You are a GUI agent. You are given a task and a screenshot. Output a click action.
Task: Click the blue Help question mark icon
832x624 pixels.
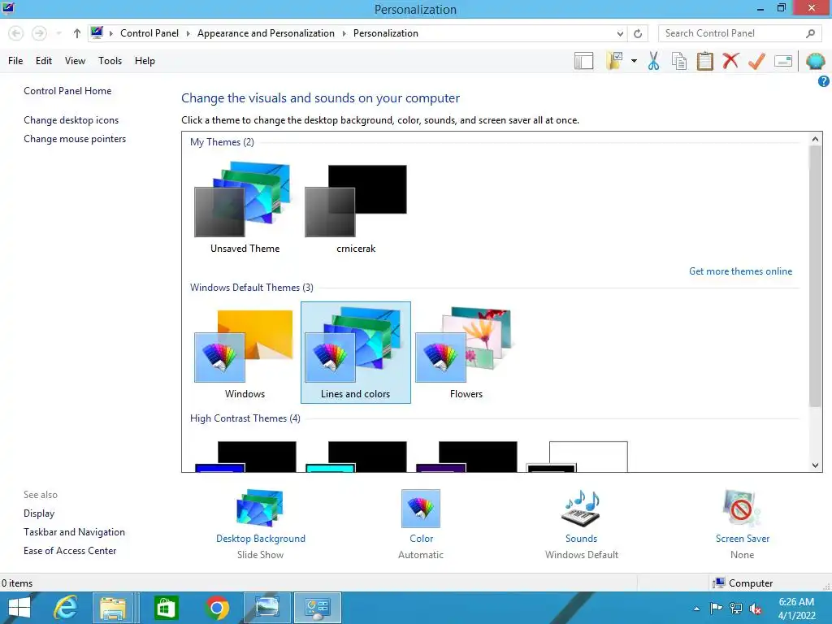point(823,81)
